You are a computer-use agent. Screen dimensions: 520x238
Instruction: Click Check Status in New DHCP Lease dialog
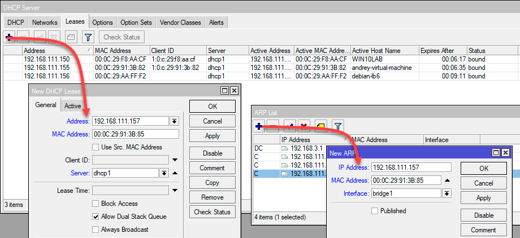click(213, 212)
